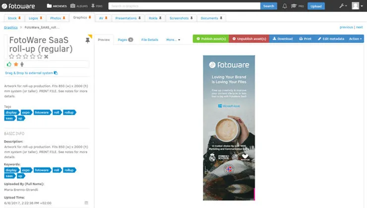Toggle the orange star marker
Screen dimensions: 367x208
coord(16,64)
